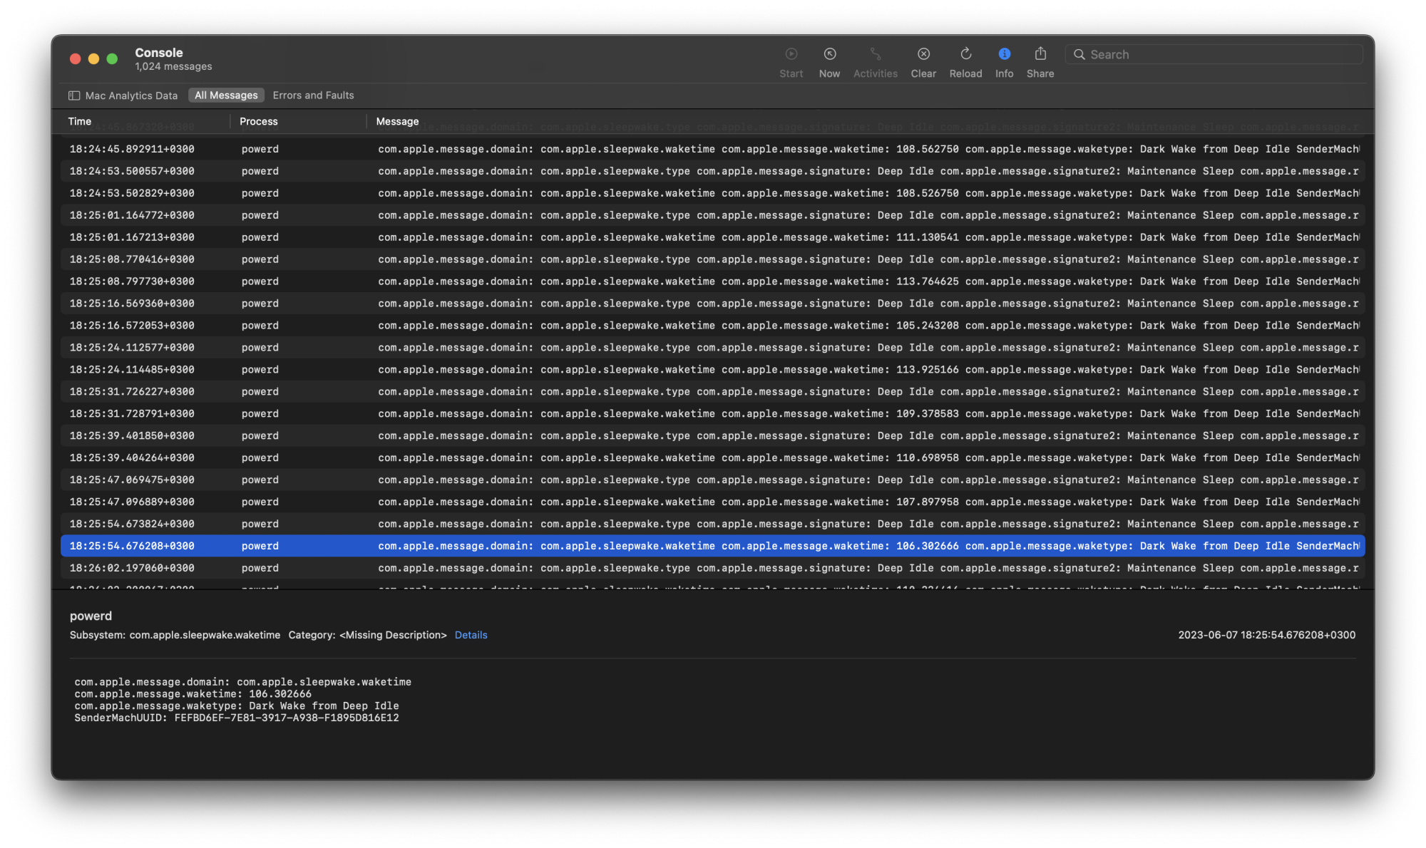Viewport: 1426px width, 848px height.
Task: Select log row 18:24:53.502829+0300
Action: [713, 193]
